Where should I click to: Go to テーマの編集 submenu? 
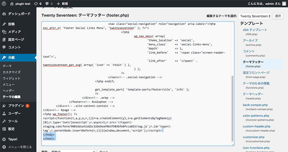[12, 97]
